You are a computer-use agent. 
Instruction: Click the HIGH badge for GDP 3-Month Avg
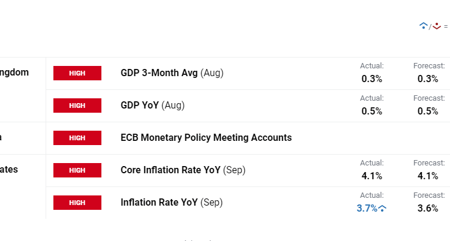77,73
